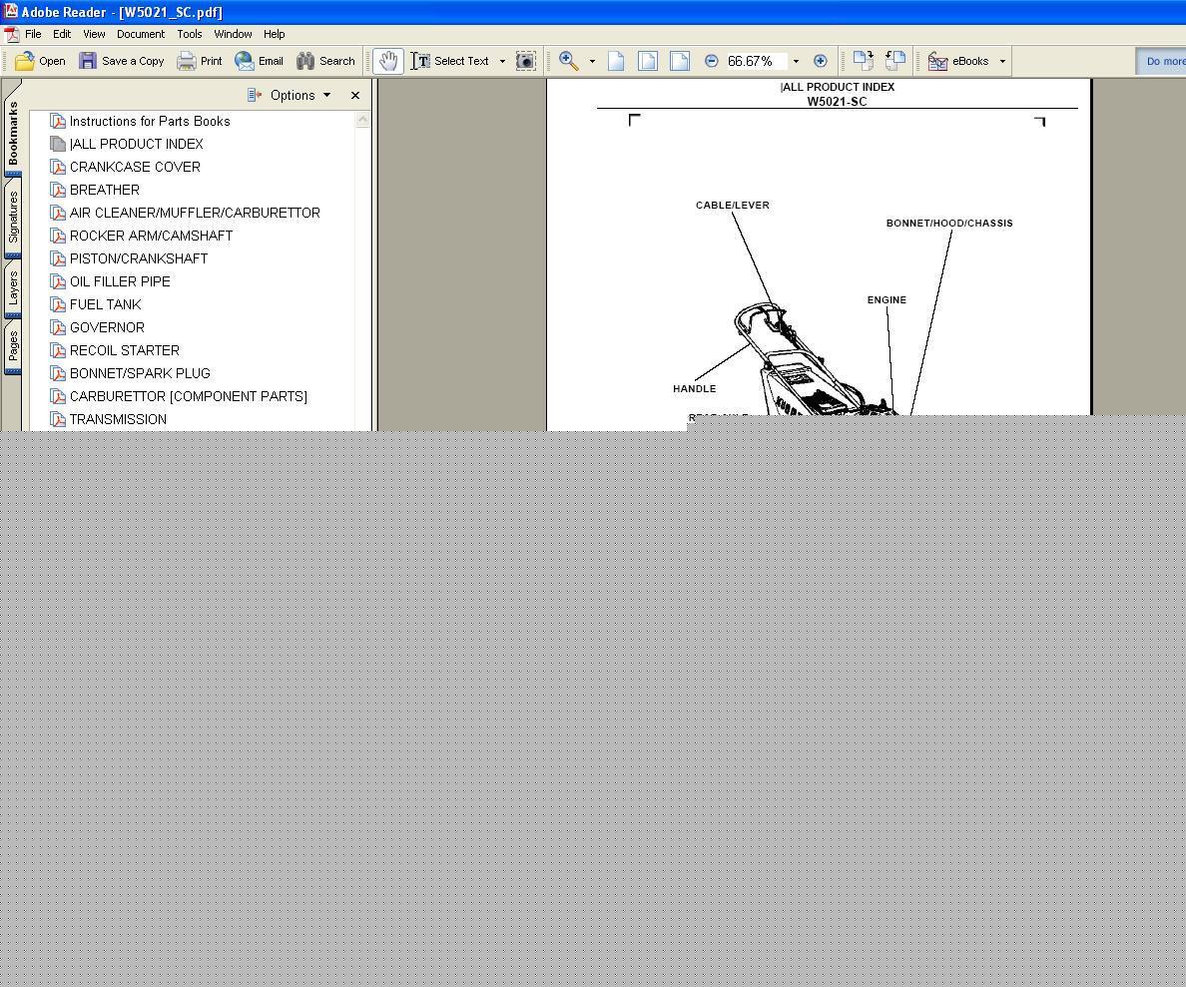The height and width of the screenshot is (987, 1186).
Task: Open the AIR CLEANER/MUFFLER/CARBURETTOR bookmark
Action: tap(195, 213)
